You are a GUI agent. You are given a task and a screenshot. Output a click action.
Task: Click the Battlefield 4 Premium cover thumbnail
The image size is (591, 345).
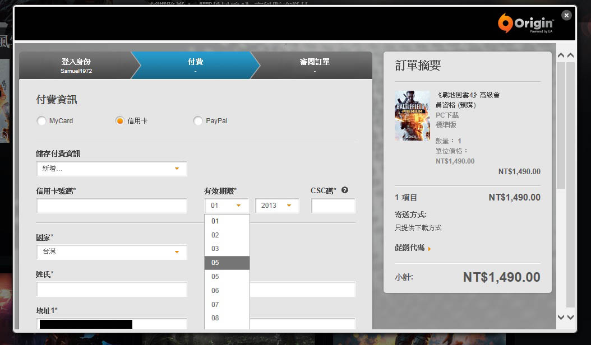coord(412,115)
